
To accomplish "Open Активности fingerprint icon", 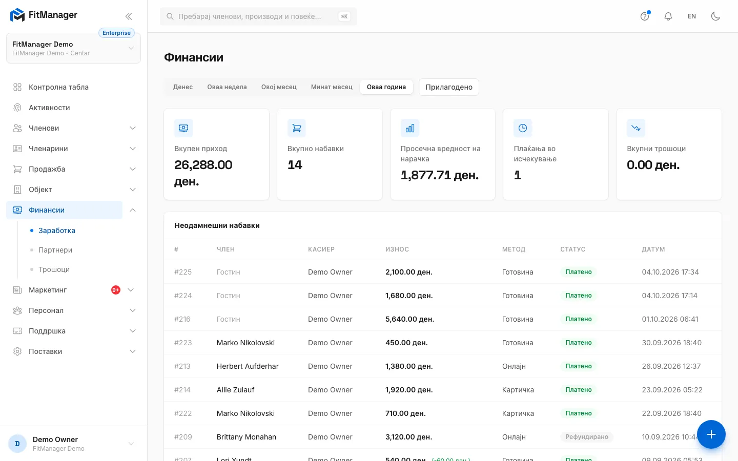I will (x=17, y=108).
